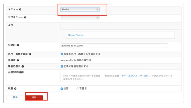Click help icon next to サブメニュー
This screenshot has height=108, width=191.
25,18
